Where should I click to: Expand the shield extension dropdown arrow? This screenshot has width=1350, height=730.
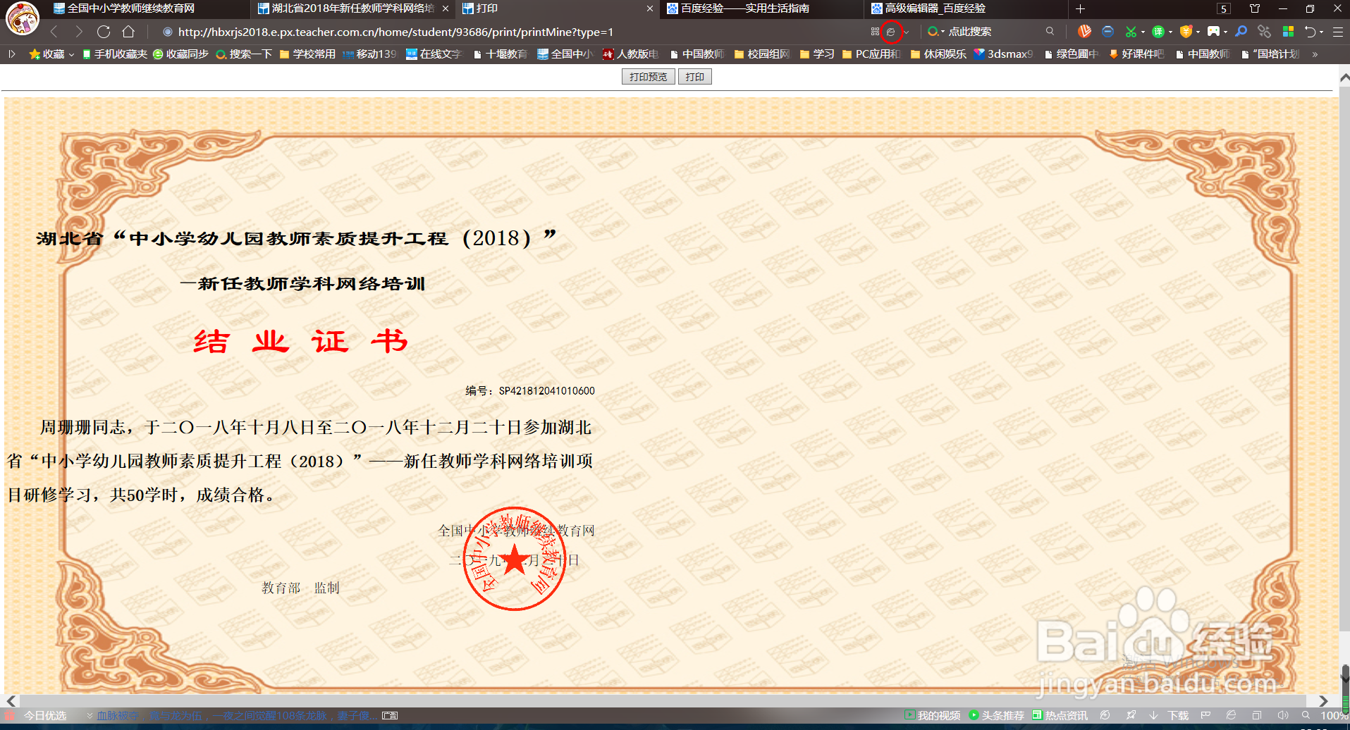click(1198, 32)
